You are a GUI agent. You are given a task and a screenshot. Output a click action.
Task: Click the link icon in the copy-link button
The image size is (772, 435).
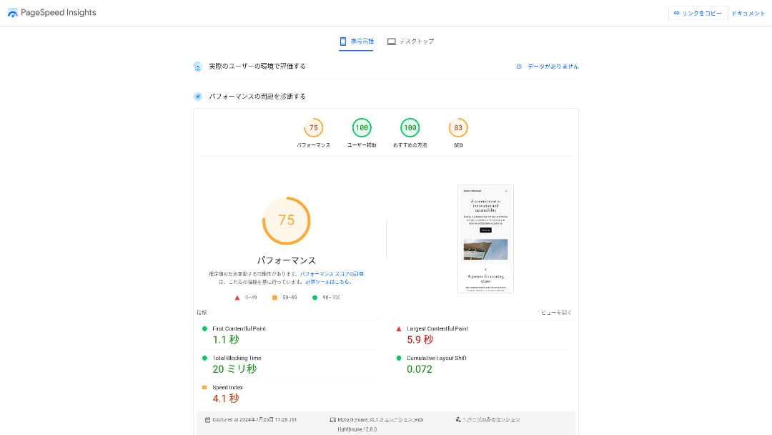[676, 13]
